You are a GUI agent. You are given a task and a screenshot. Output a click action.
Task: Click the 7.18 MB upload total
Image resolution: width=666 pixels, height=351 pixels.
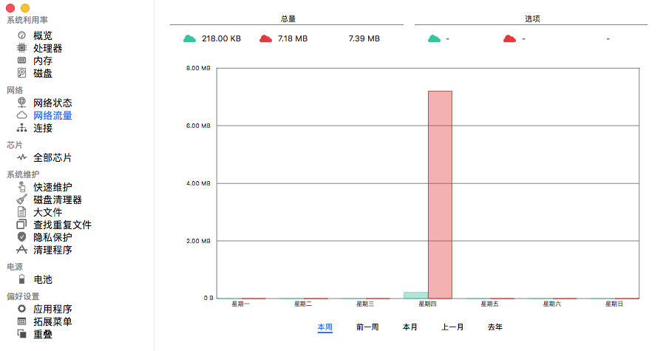pos(293,38)
